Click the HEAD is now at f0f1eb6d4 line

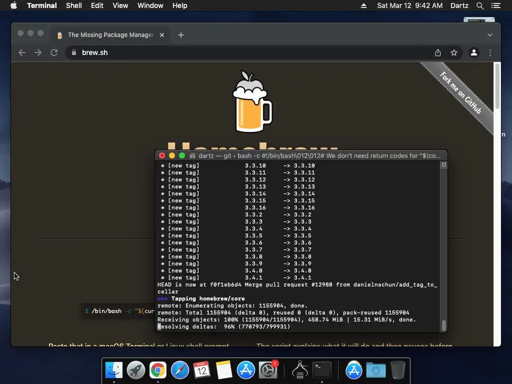tap(297, 288)
